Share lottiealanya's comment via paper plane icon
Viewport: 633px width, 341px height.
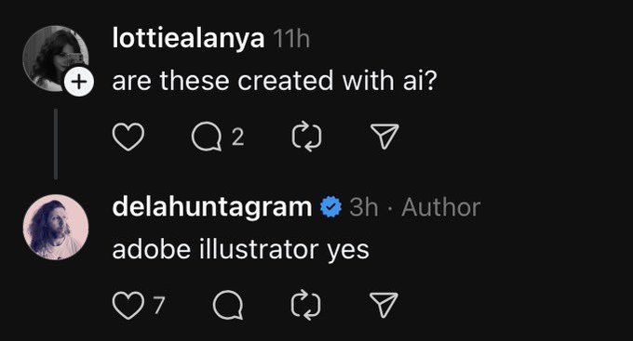click(384, 137)
